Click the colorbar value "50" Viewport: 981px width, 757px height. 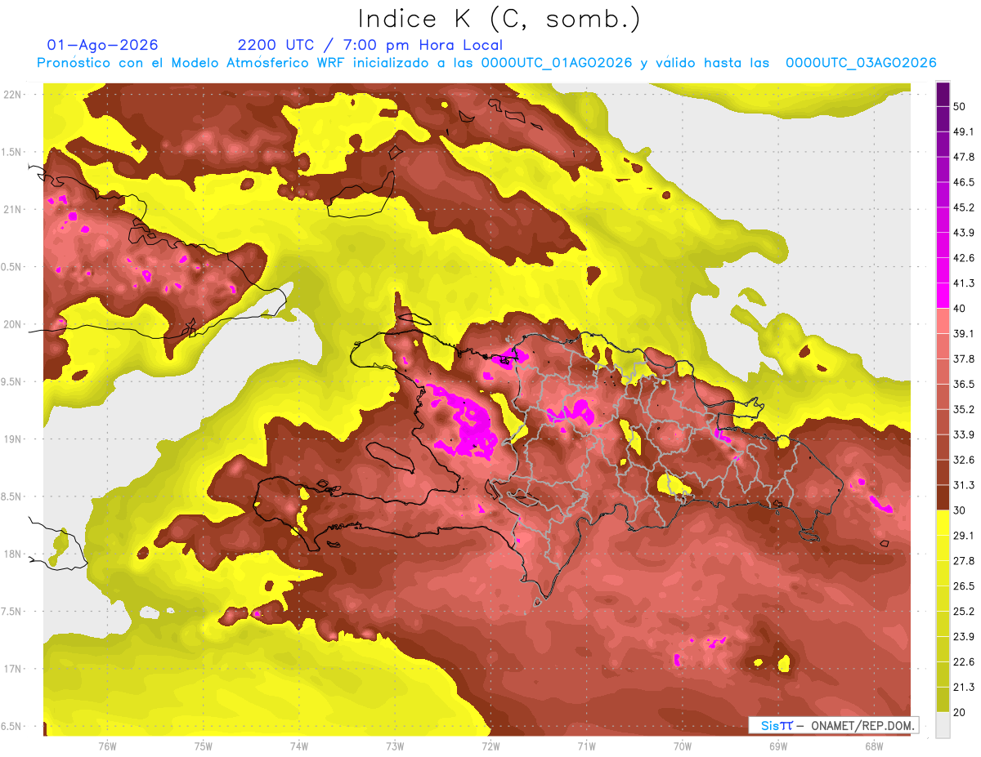(x=960, y=106)
